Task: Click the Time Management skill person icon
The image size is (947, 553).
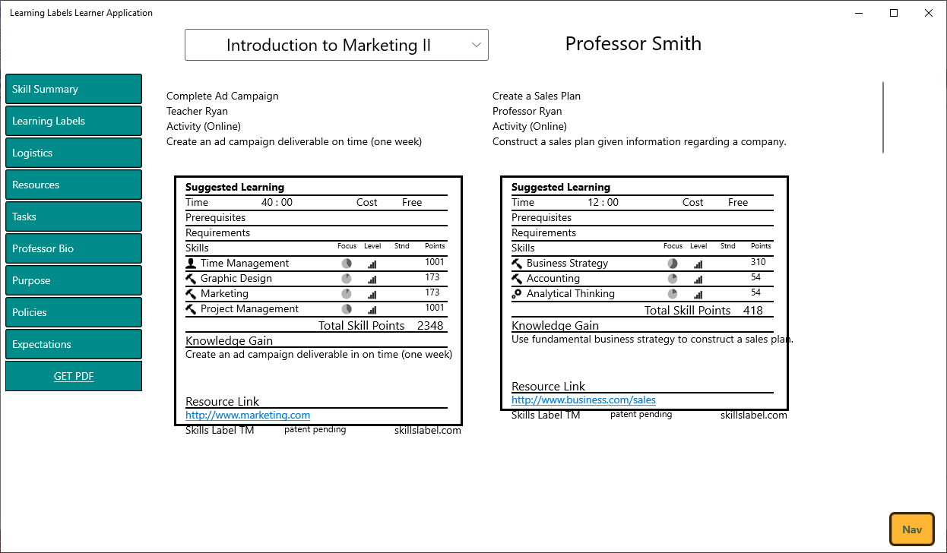Action: coord(191,264)
